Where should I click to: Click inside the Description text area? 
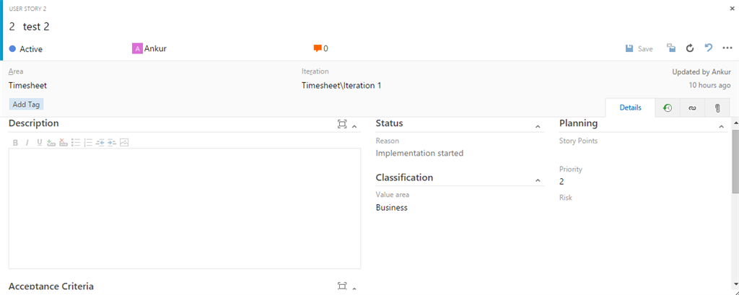pos(184,208)
